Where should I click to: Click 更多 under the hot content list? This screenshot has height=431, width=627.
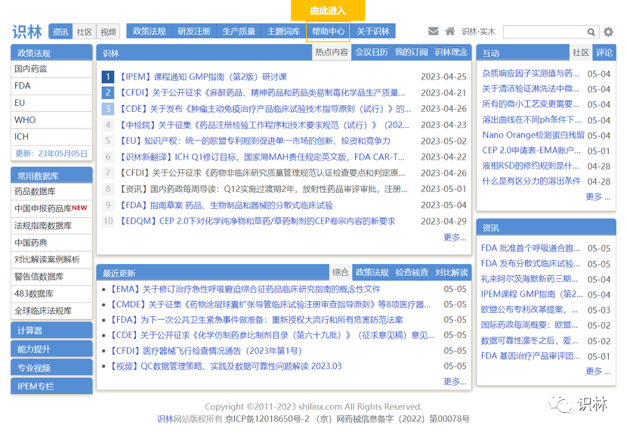coord(455,237)
